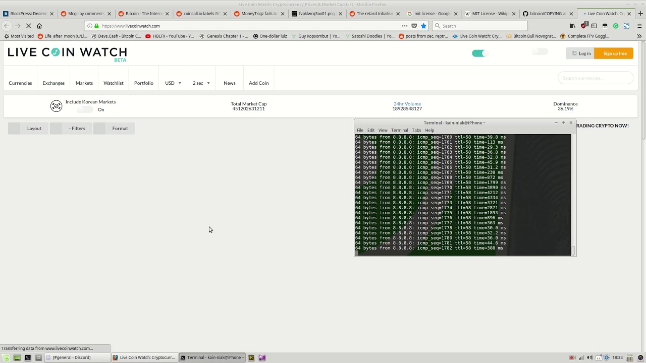Open the Portfolio page
The height and width of the screenshot is (363, 646).
[x=144, y=83]
